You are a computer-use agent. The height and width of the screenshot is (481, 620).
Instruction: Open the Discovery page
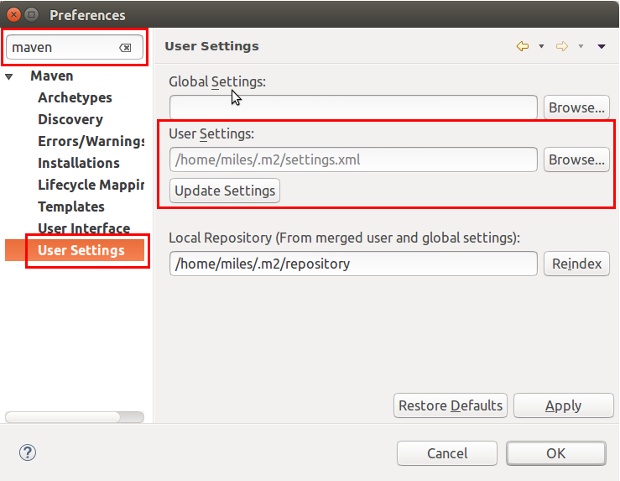click(x=70, y=119)
